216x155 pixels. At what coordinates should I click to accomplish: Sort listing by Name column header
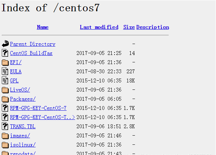tap(43, 27)
